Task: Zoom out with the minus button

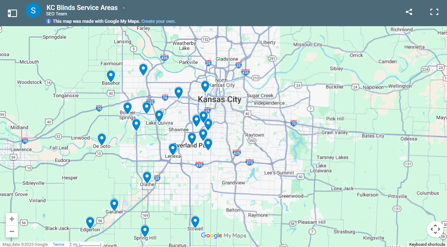Action: (x=12, y=231)
